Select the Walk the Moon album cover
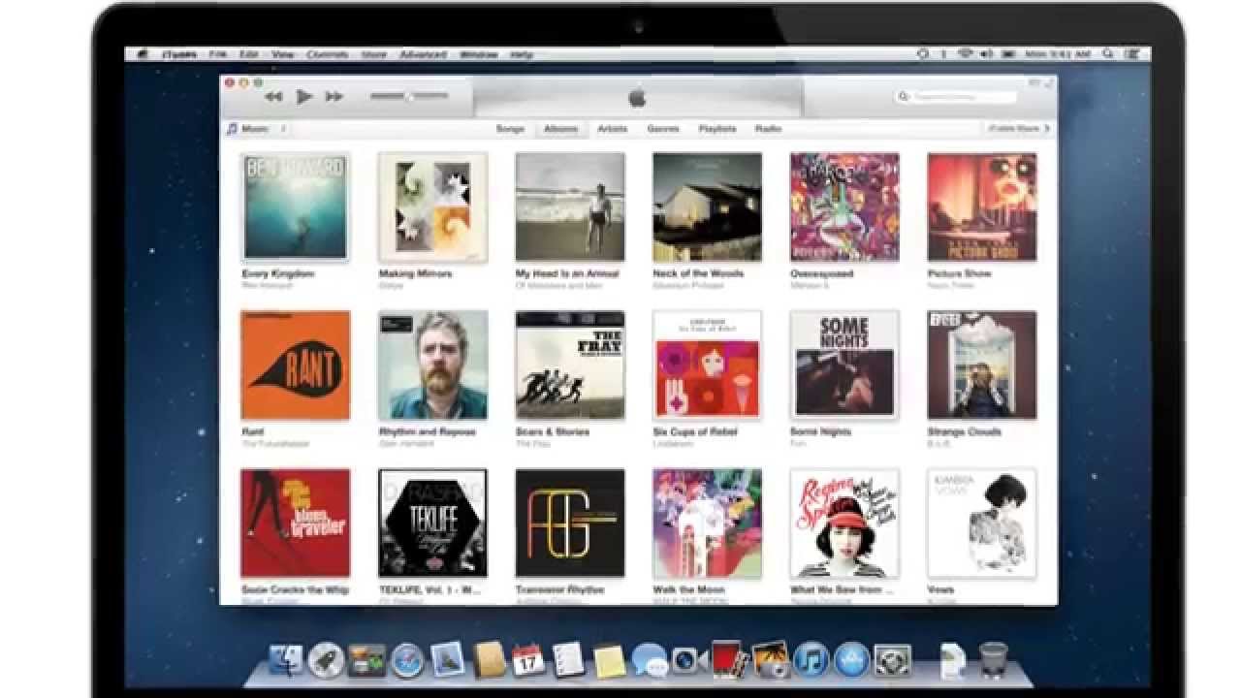Image resolution: width=1241 pixels, height=698 pixels. [708, 523]
